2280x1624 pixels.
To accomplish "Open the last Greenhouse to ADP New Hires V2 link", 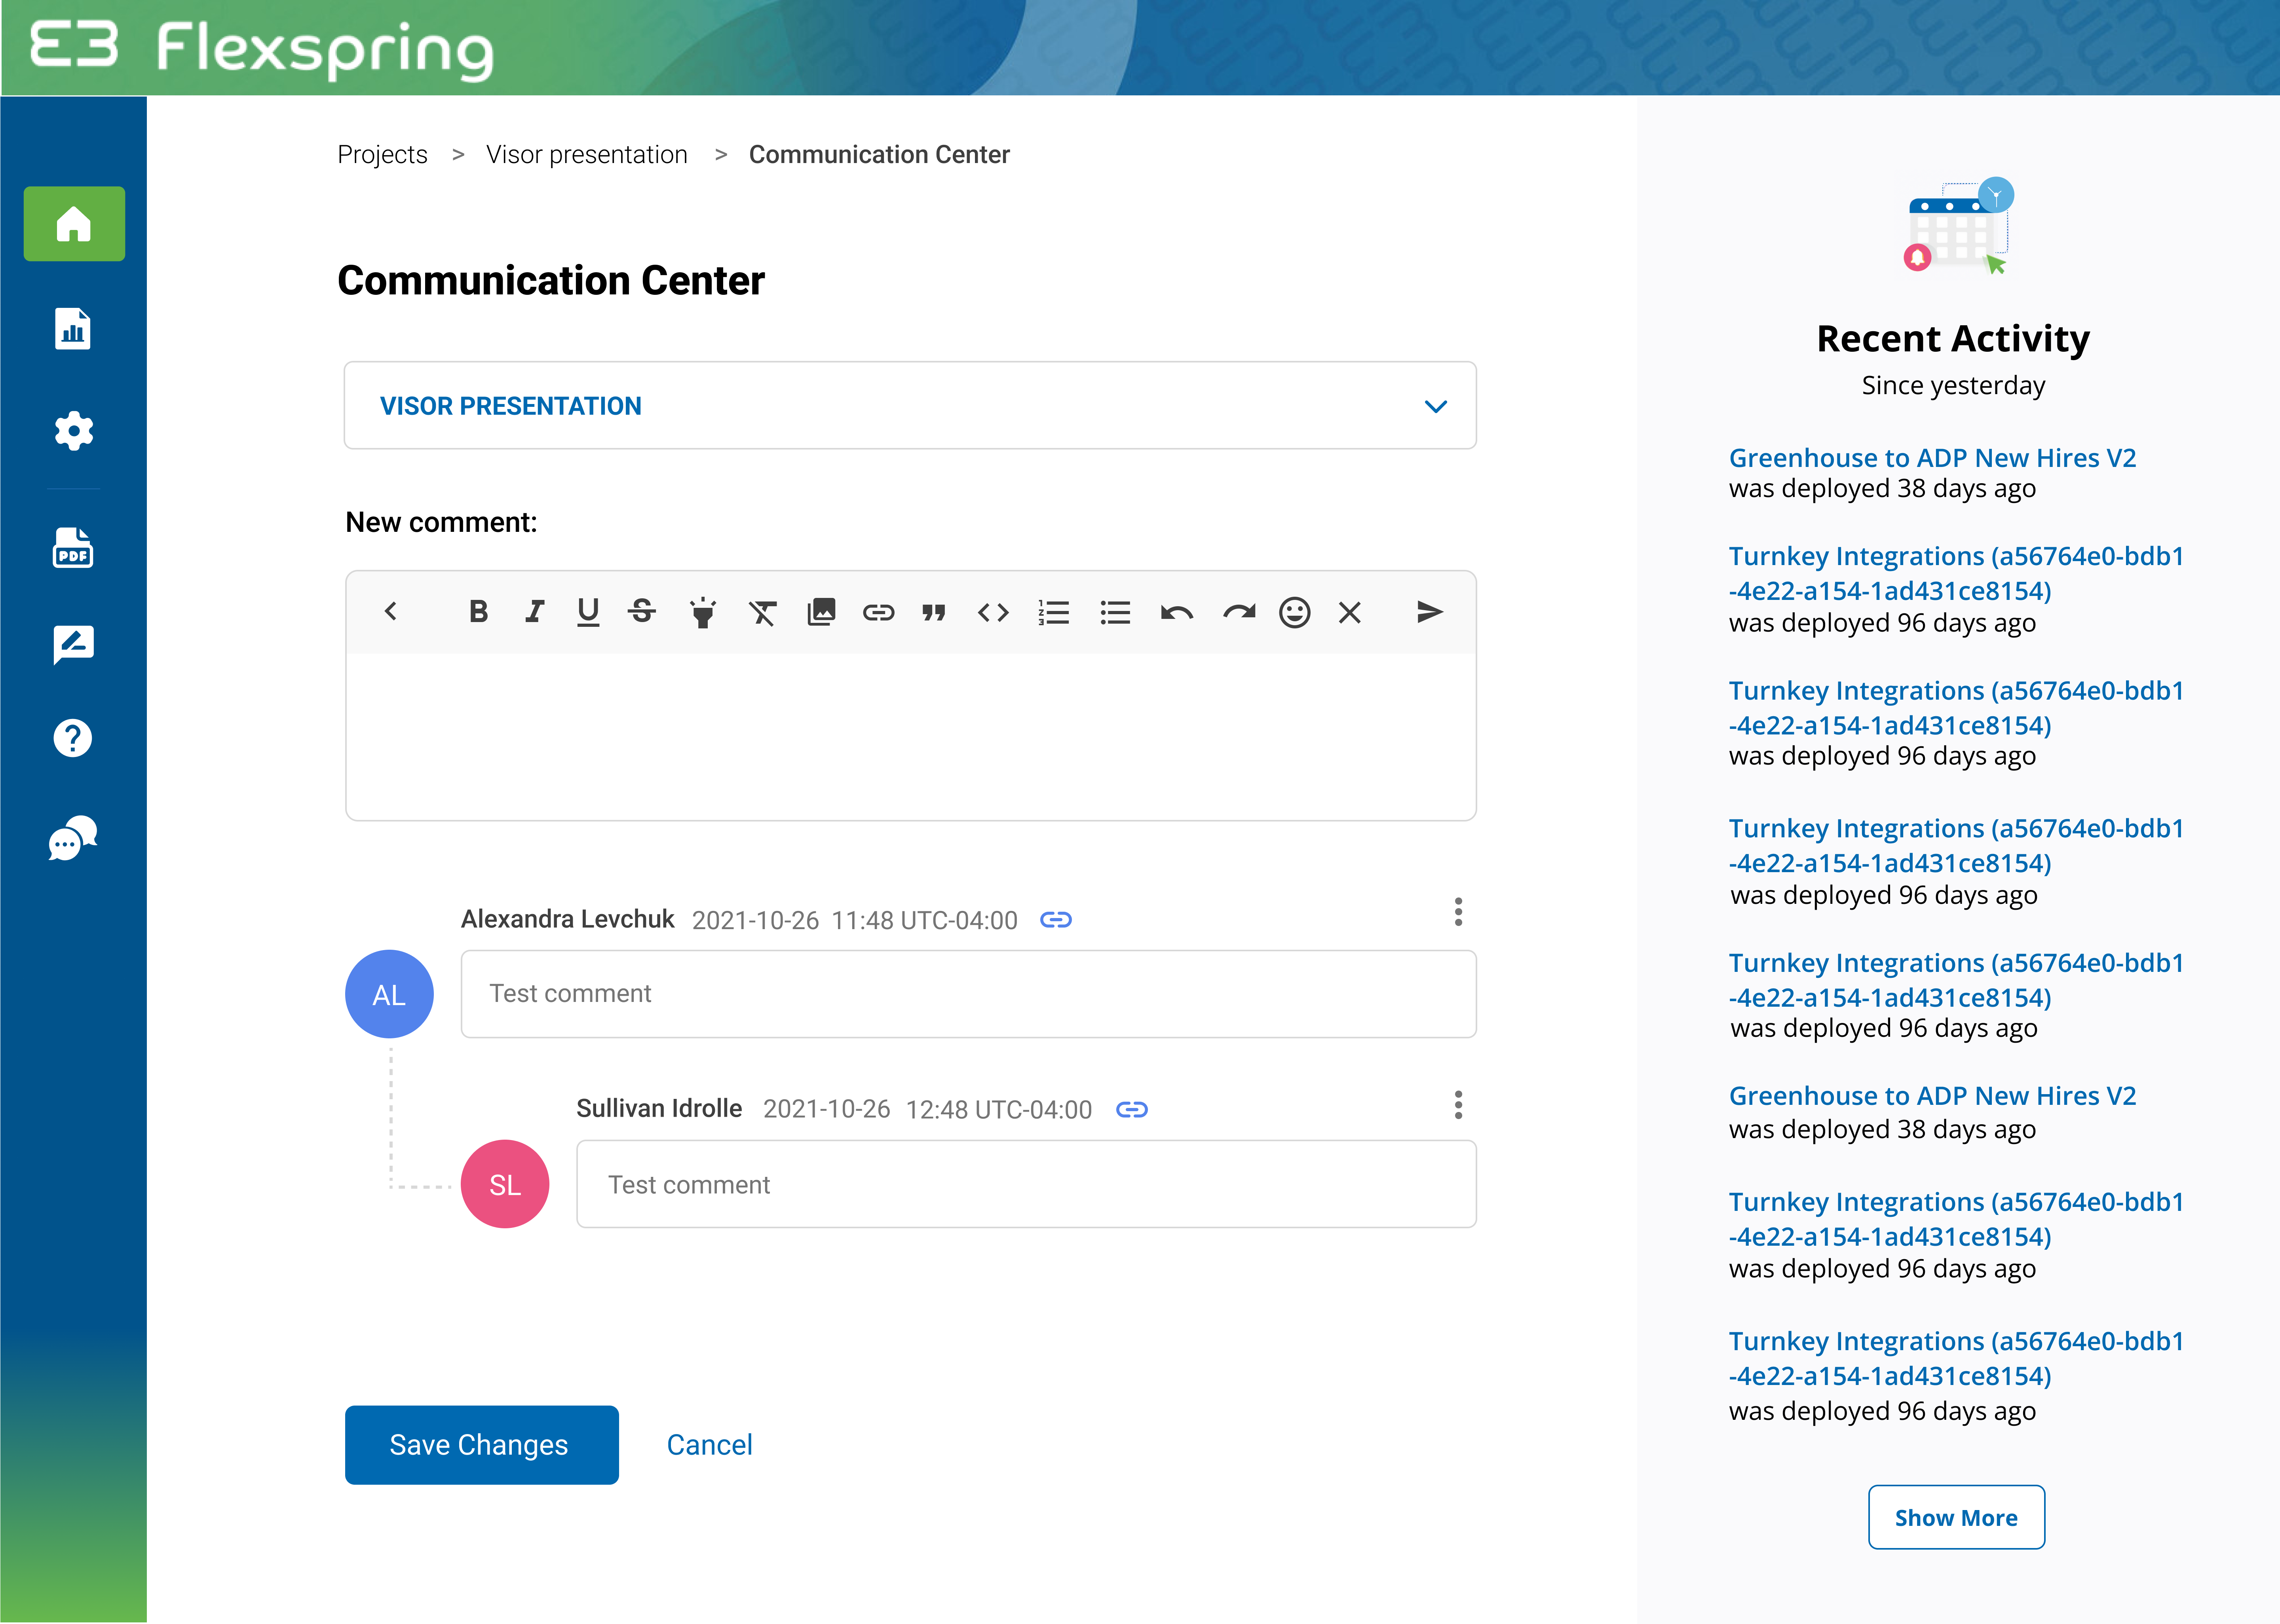I will [x=1932, y=1096].
